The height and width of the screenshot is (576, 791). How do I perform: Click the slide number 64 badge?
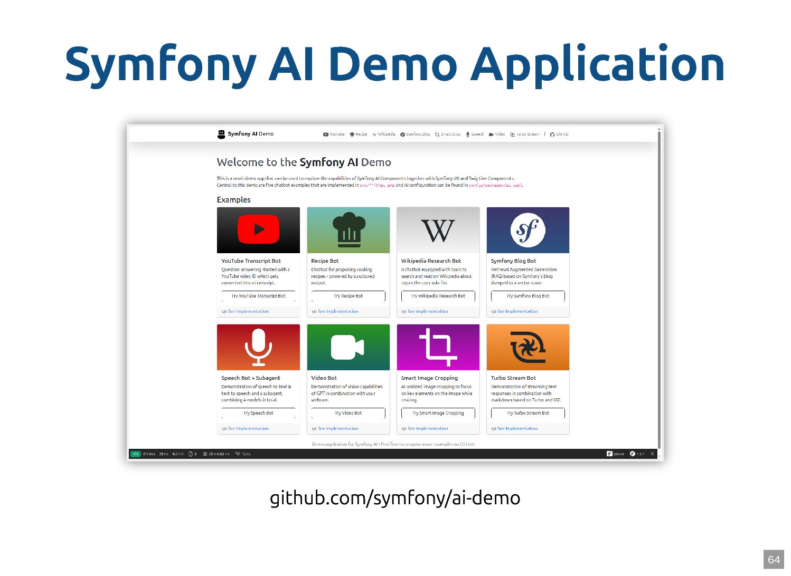pyautogui.click(x=774, y=560)
